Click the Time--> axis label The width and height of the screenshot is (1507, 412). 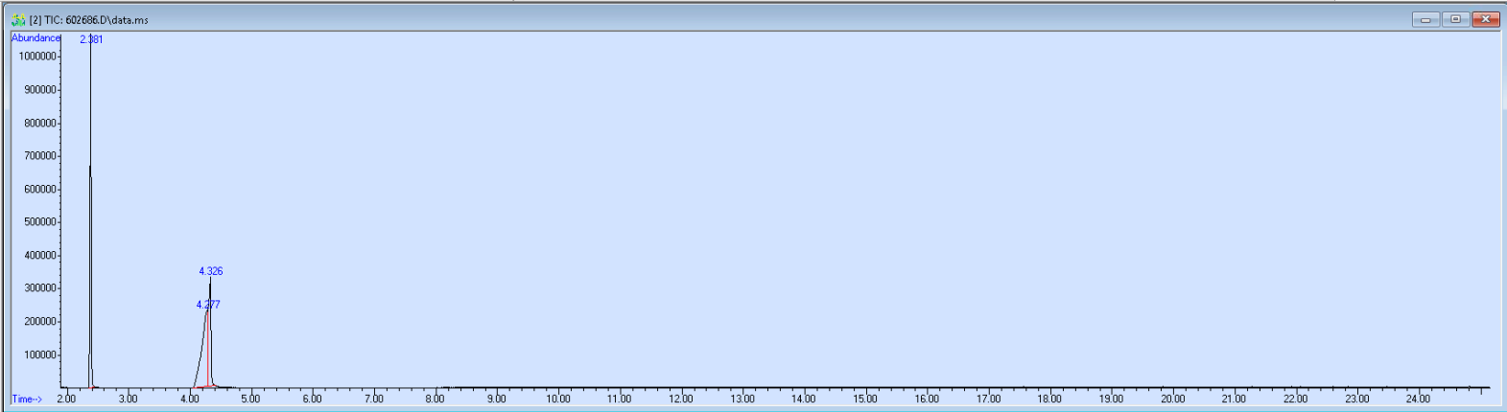point(27,399)
